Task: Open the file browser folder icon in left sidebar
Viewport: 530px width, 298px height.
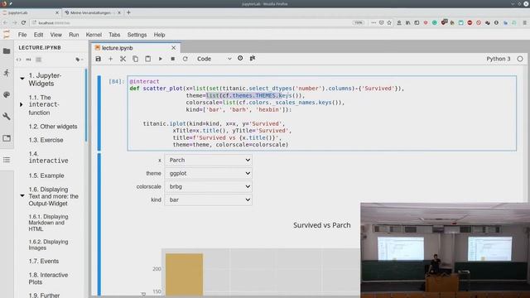Action: 7,51
